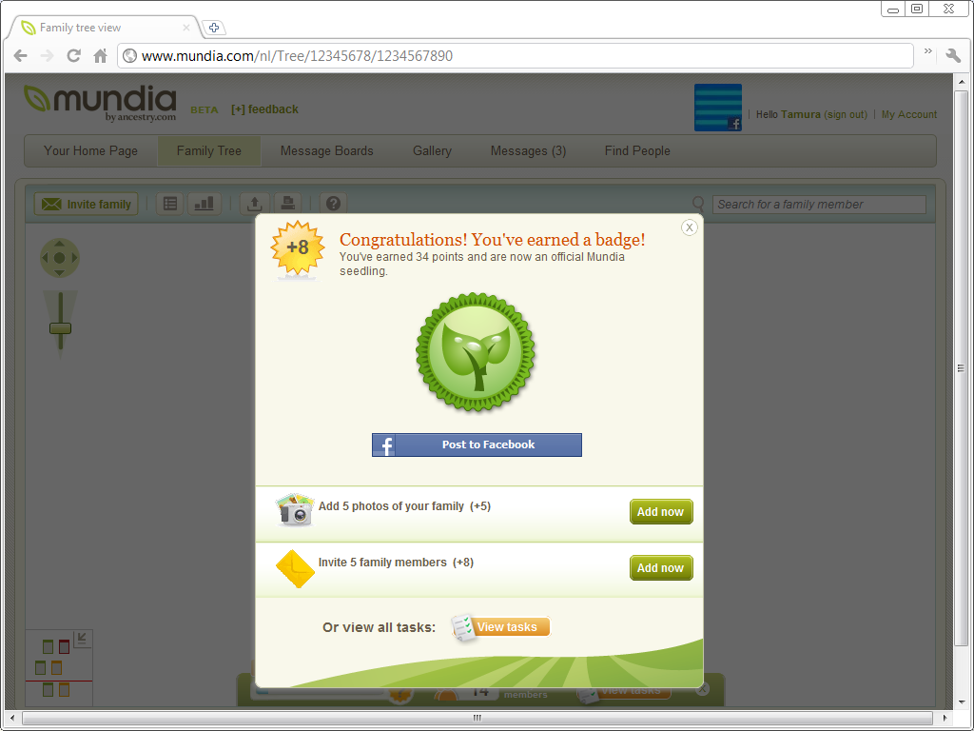Close the Family tree view browser tab
The width and height of the screenshot is (974, 731).
(186, 28)
